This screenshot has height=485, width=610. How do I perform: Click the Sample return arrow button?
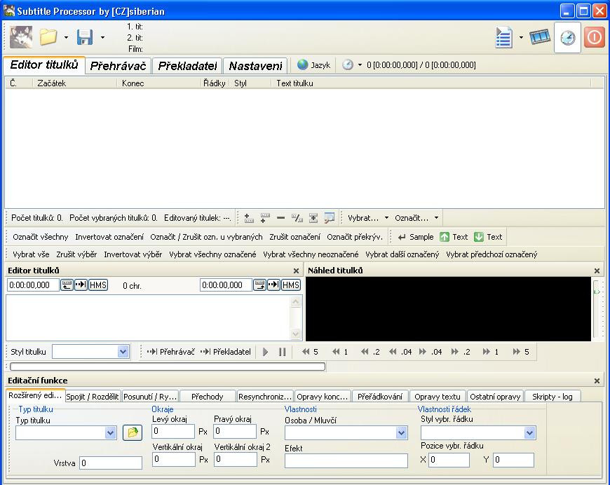[x=416, y=237]
